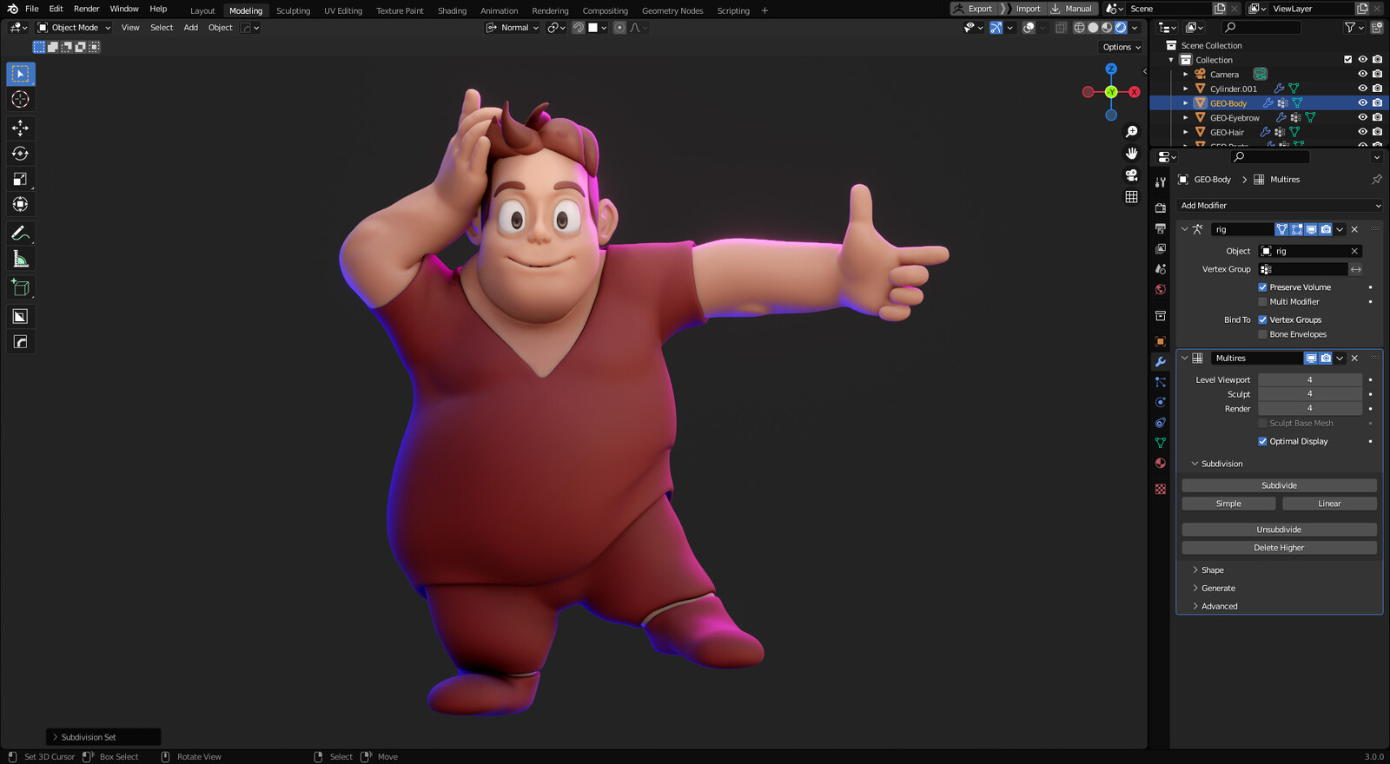Enable rendered viewport shading mode
Image resolution: width=1390 pixels, height=764 pixels.
coord(1121,28)
